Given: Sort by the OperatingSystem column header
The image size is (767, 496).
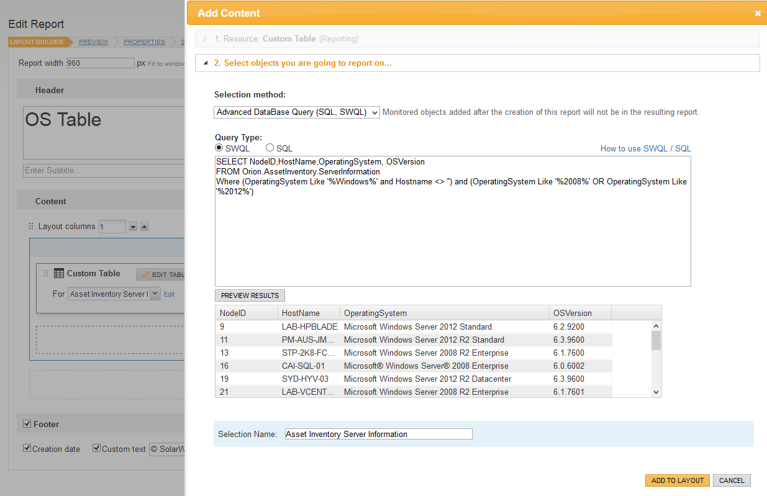Looking at the screenshot, I should pos(445,313).
